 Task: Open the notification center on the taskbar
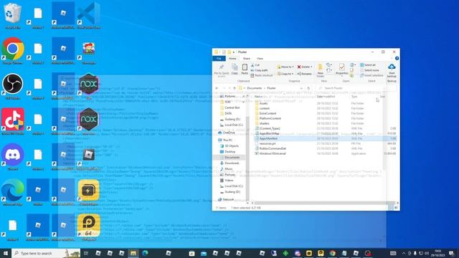click(452, 253)
